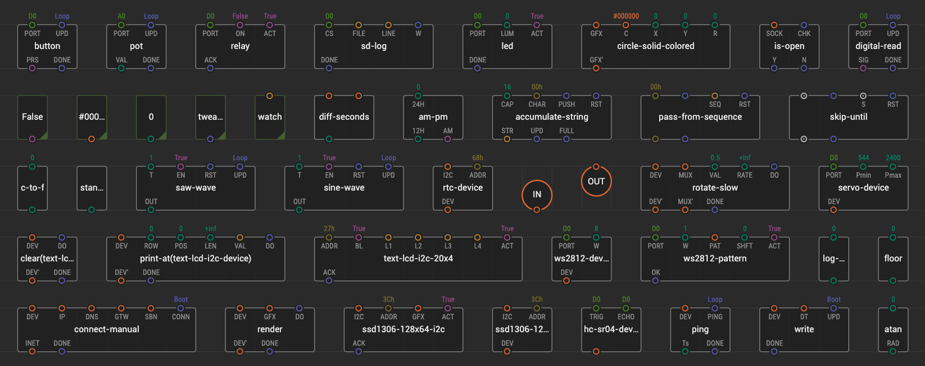Select the ws2812-pattern node
The height and width of the screenshot is (366, 925).
(715, 259)
